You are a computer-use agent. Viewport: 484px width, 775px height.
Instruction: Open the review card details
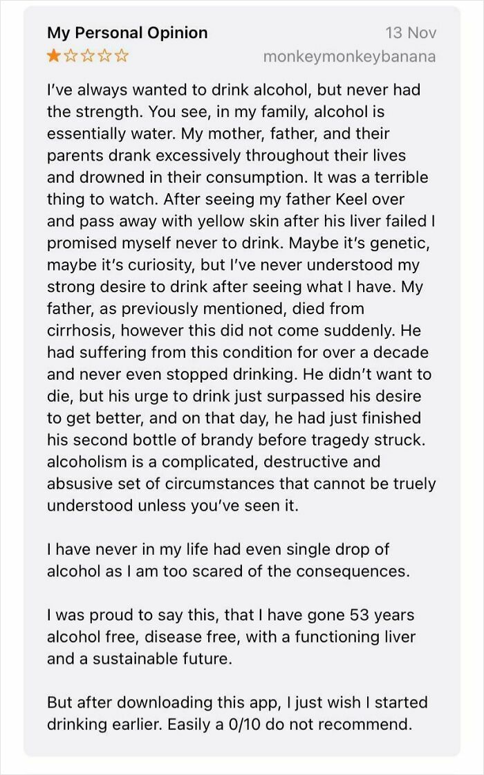pos(242,387)
